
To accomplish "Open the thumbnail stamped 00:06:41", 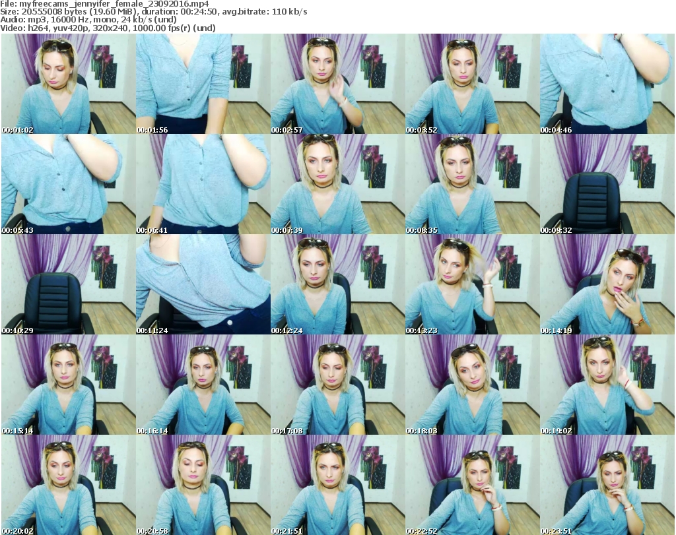I will pos(203,184).
